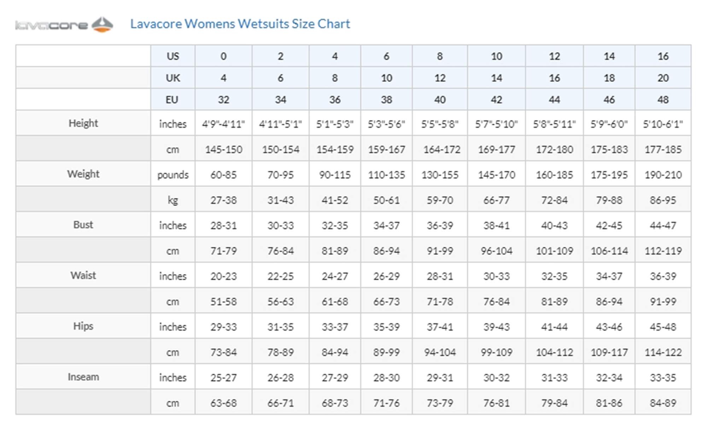The width and height of the screenshot is (707, 432).
Task: Click the Bust row label
Action: point(83,224)
